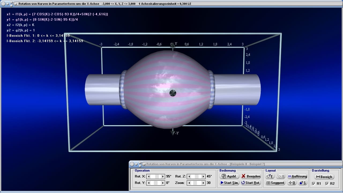343x193 pixels.
Task: Start the simulation with Start Sim.
Action: coord(229,183)
